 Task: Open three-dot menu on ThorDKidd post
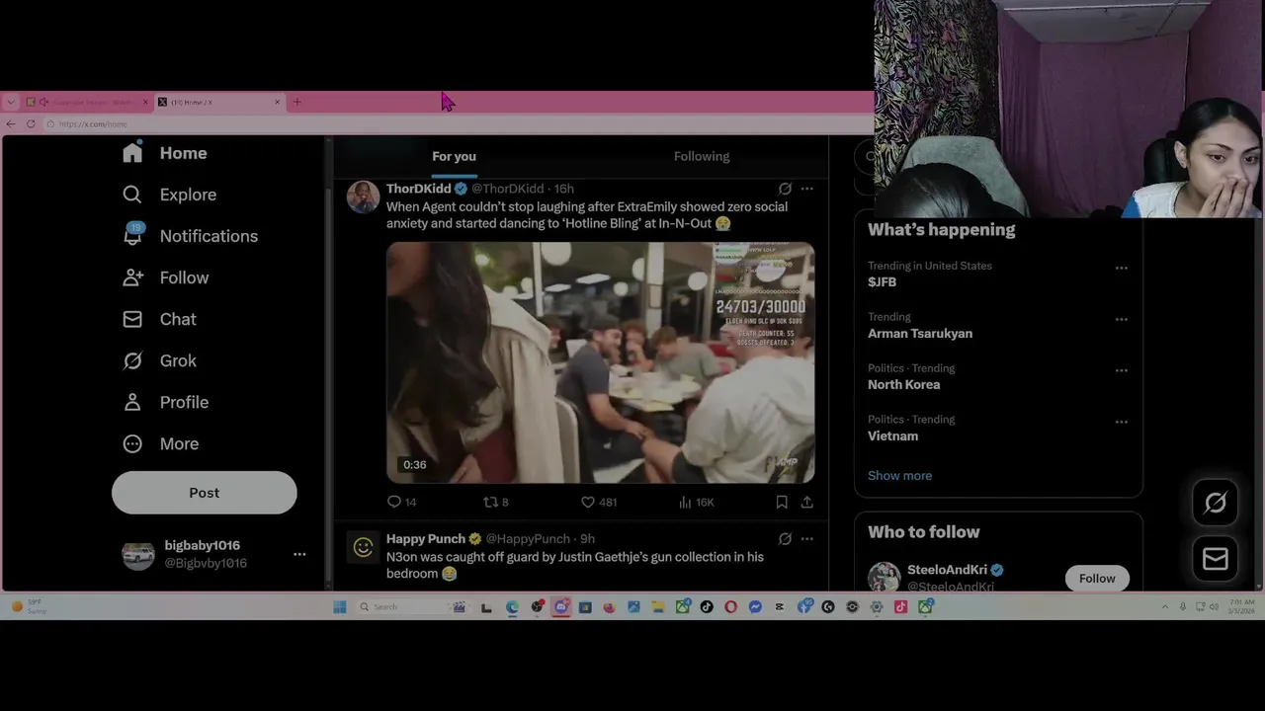point(807,189)
